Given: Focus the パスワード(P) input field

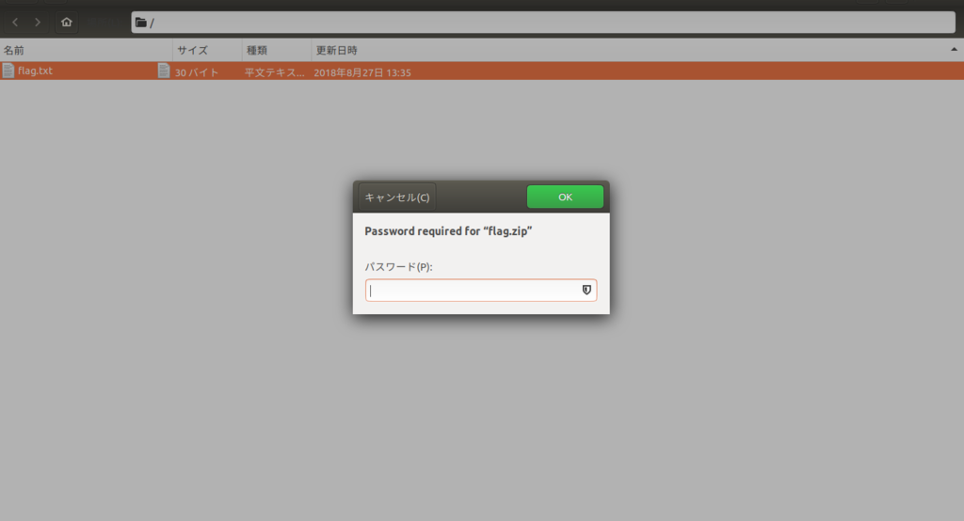Looking at the screenshot, I should [x=481, y=290].
